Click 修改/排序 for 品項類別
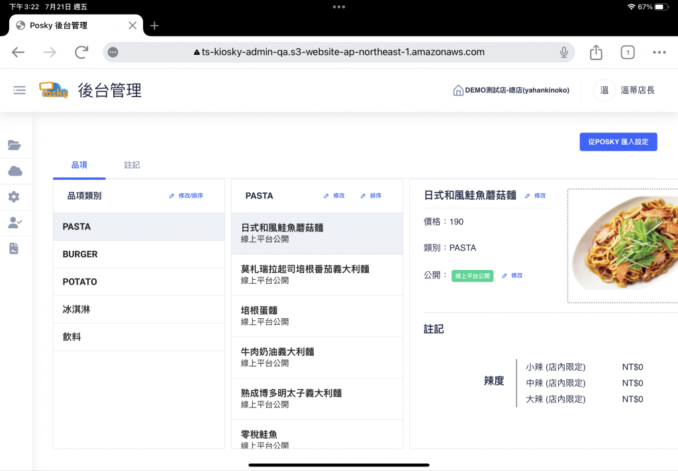The image size is (678, 471). pos(186,196)
